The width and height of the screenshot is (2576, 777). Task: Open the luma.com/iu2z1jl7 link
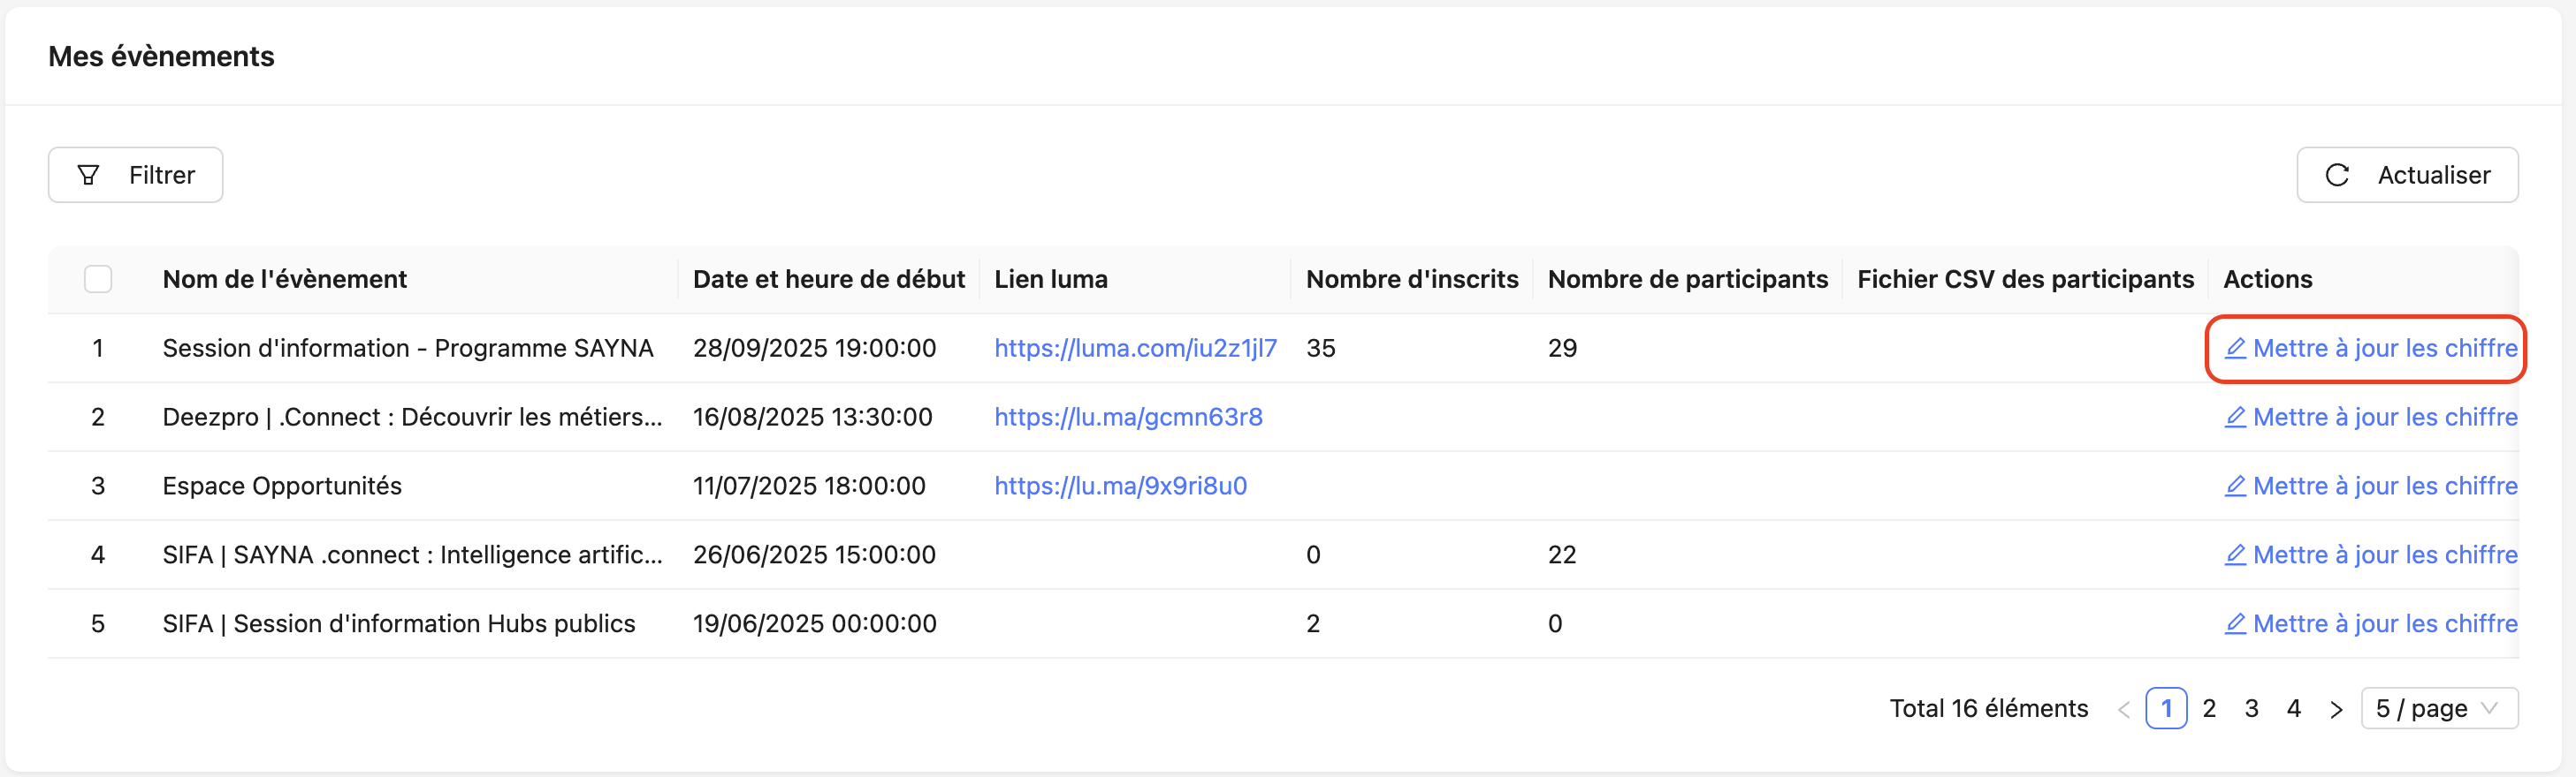(1134, 348)
